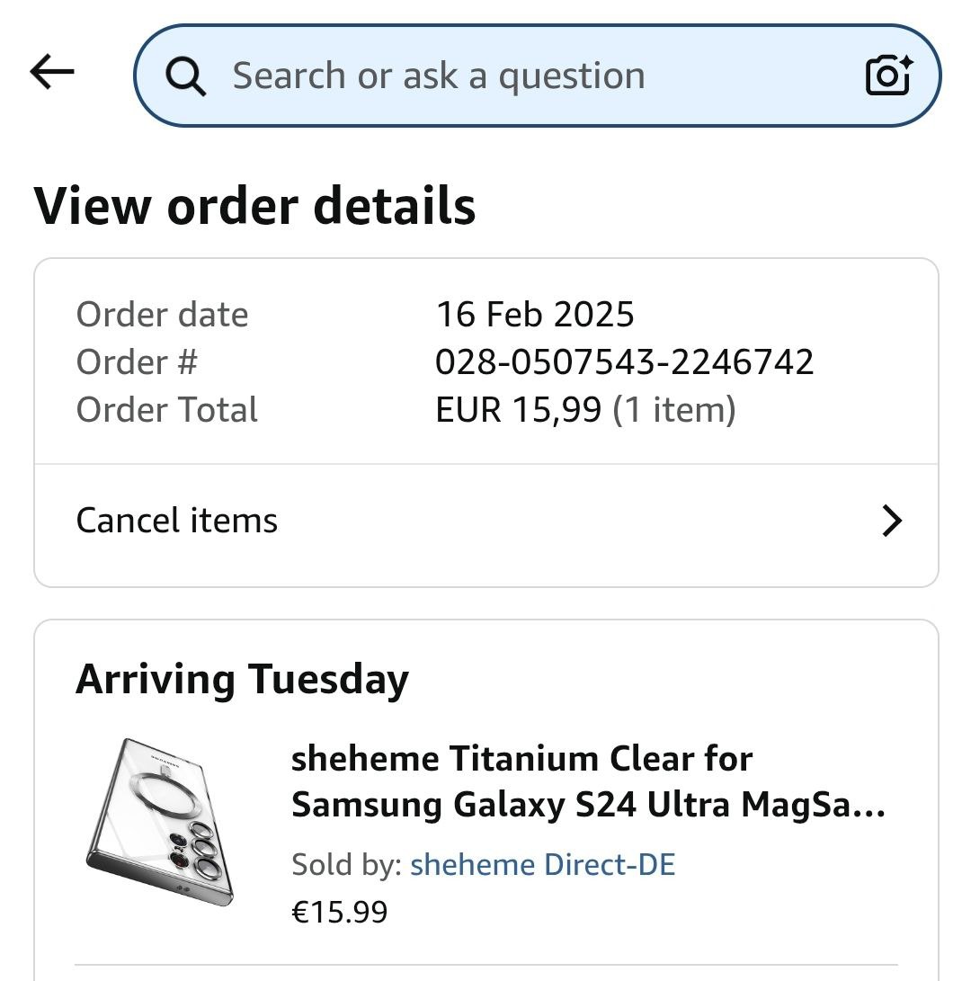Click the EUR 15,99 order total

click(x=518, y=410)
